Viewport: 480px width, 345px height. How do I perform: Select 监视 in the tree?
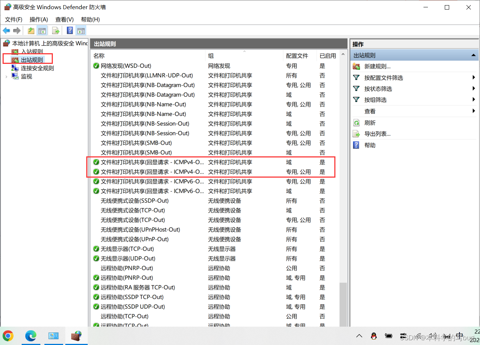(26, 77)
